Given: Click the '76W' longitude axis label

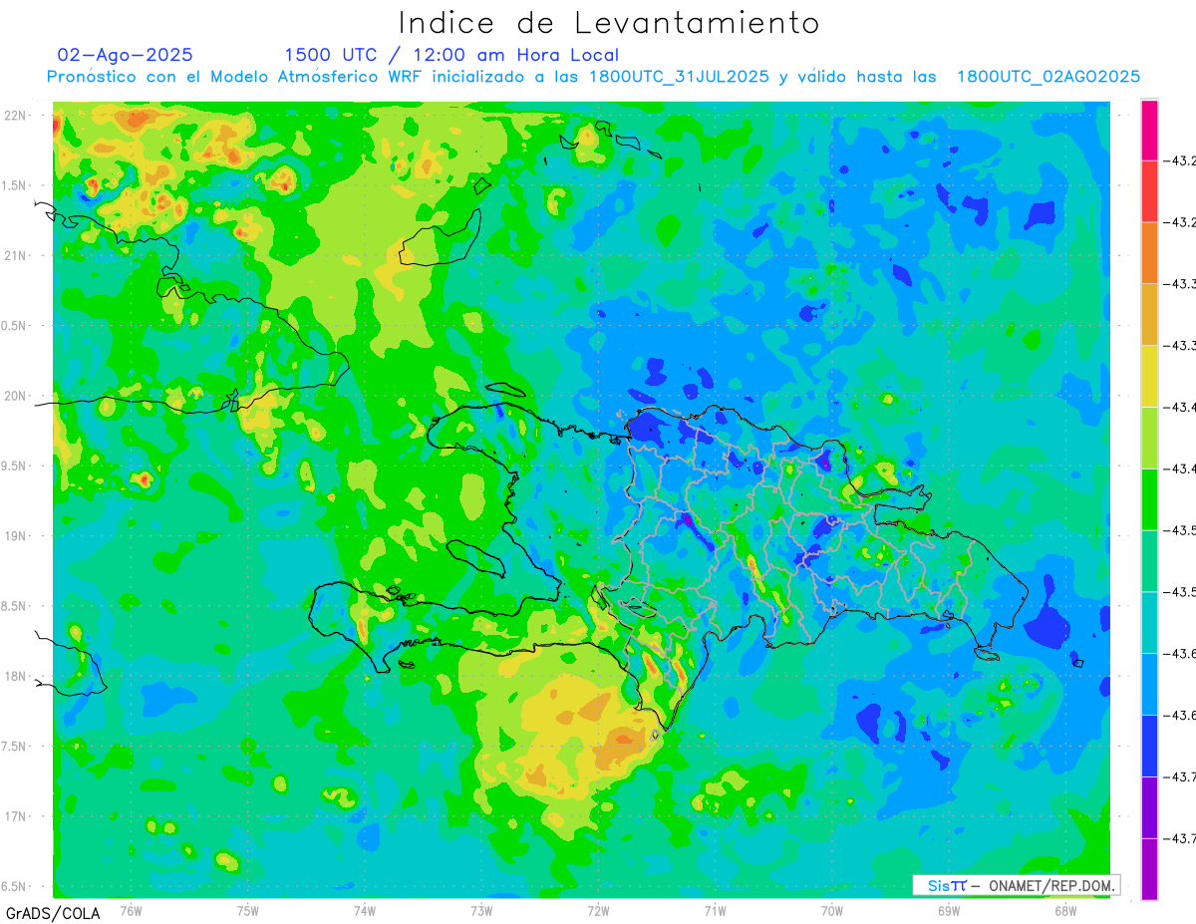Looking at the screenshot, I should pos(131,910).
